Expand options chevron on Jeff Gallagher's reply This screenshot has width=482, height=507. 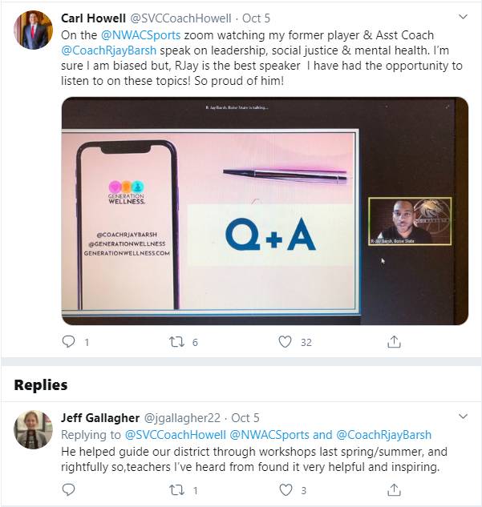pyautogui.click(x=464, y=416)
